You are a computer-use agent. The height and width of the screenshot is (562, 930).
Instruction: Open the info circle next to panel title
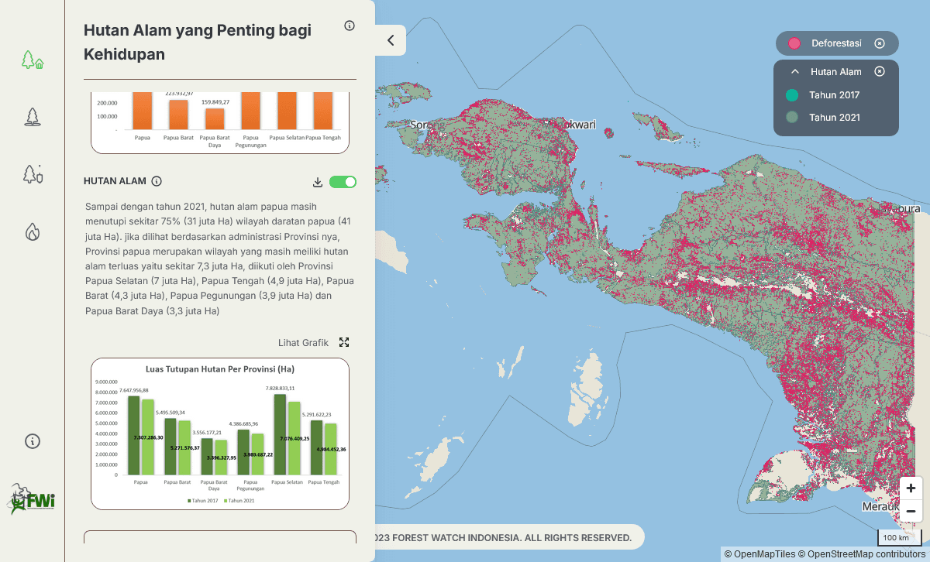[350, 25]
